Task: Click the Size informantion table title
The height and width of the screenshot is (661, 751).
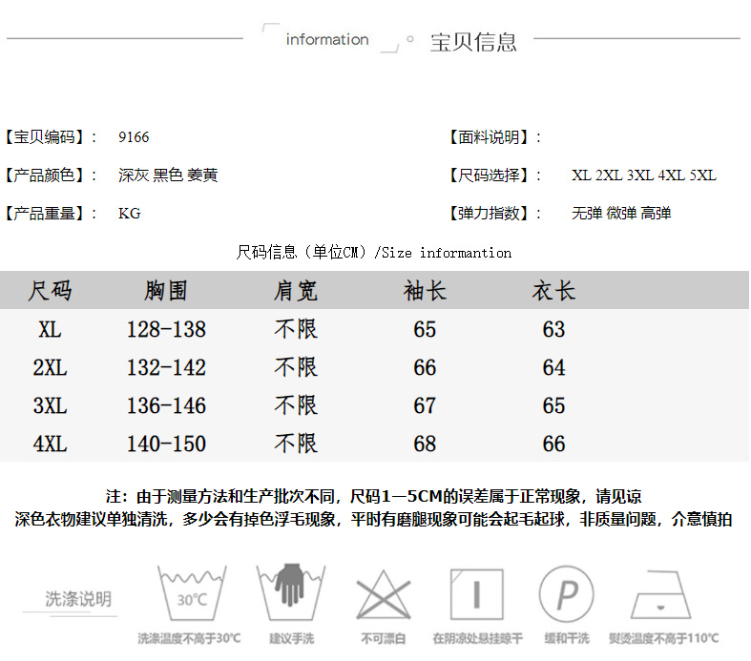Action: [373, 252]
